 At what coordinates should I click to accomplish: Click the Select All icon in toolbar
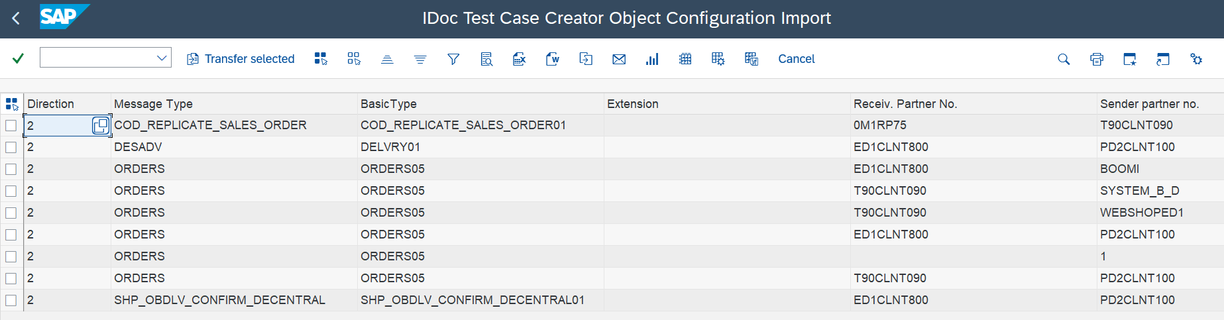click(321, 59)
